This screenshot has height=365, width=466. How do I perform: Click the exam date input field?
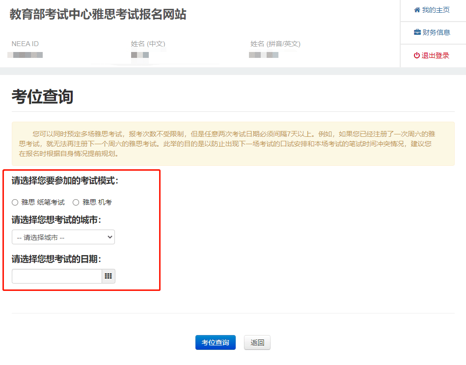pos(57,276)
